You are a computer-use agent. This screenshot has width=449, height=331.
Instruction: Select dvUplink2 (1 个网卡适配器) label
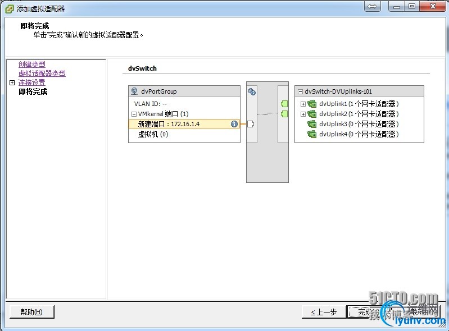point(359,114)
